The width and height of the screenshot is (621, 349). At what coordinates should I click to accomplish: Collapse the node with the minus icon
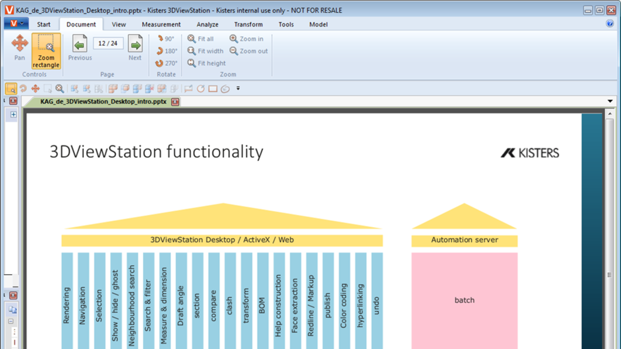point(11,321)
